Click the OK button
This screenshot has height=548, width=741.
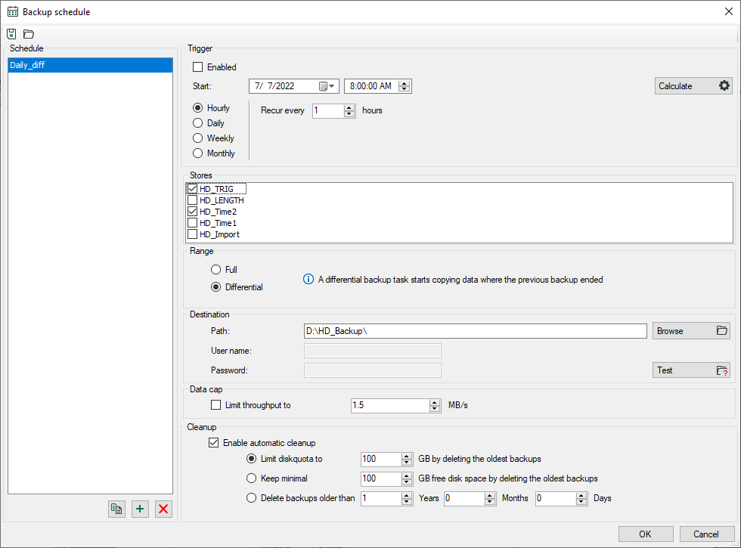[645, 534]
